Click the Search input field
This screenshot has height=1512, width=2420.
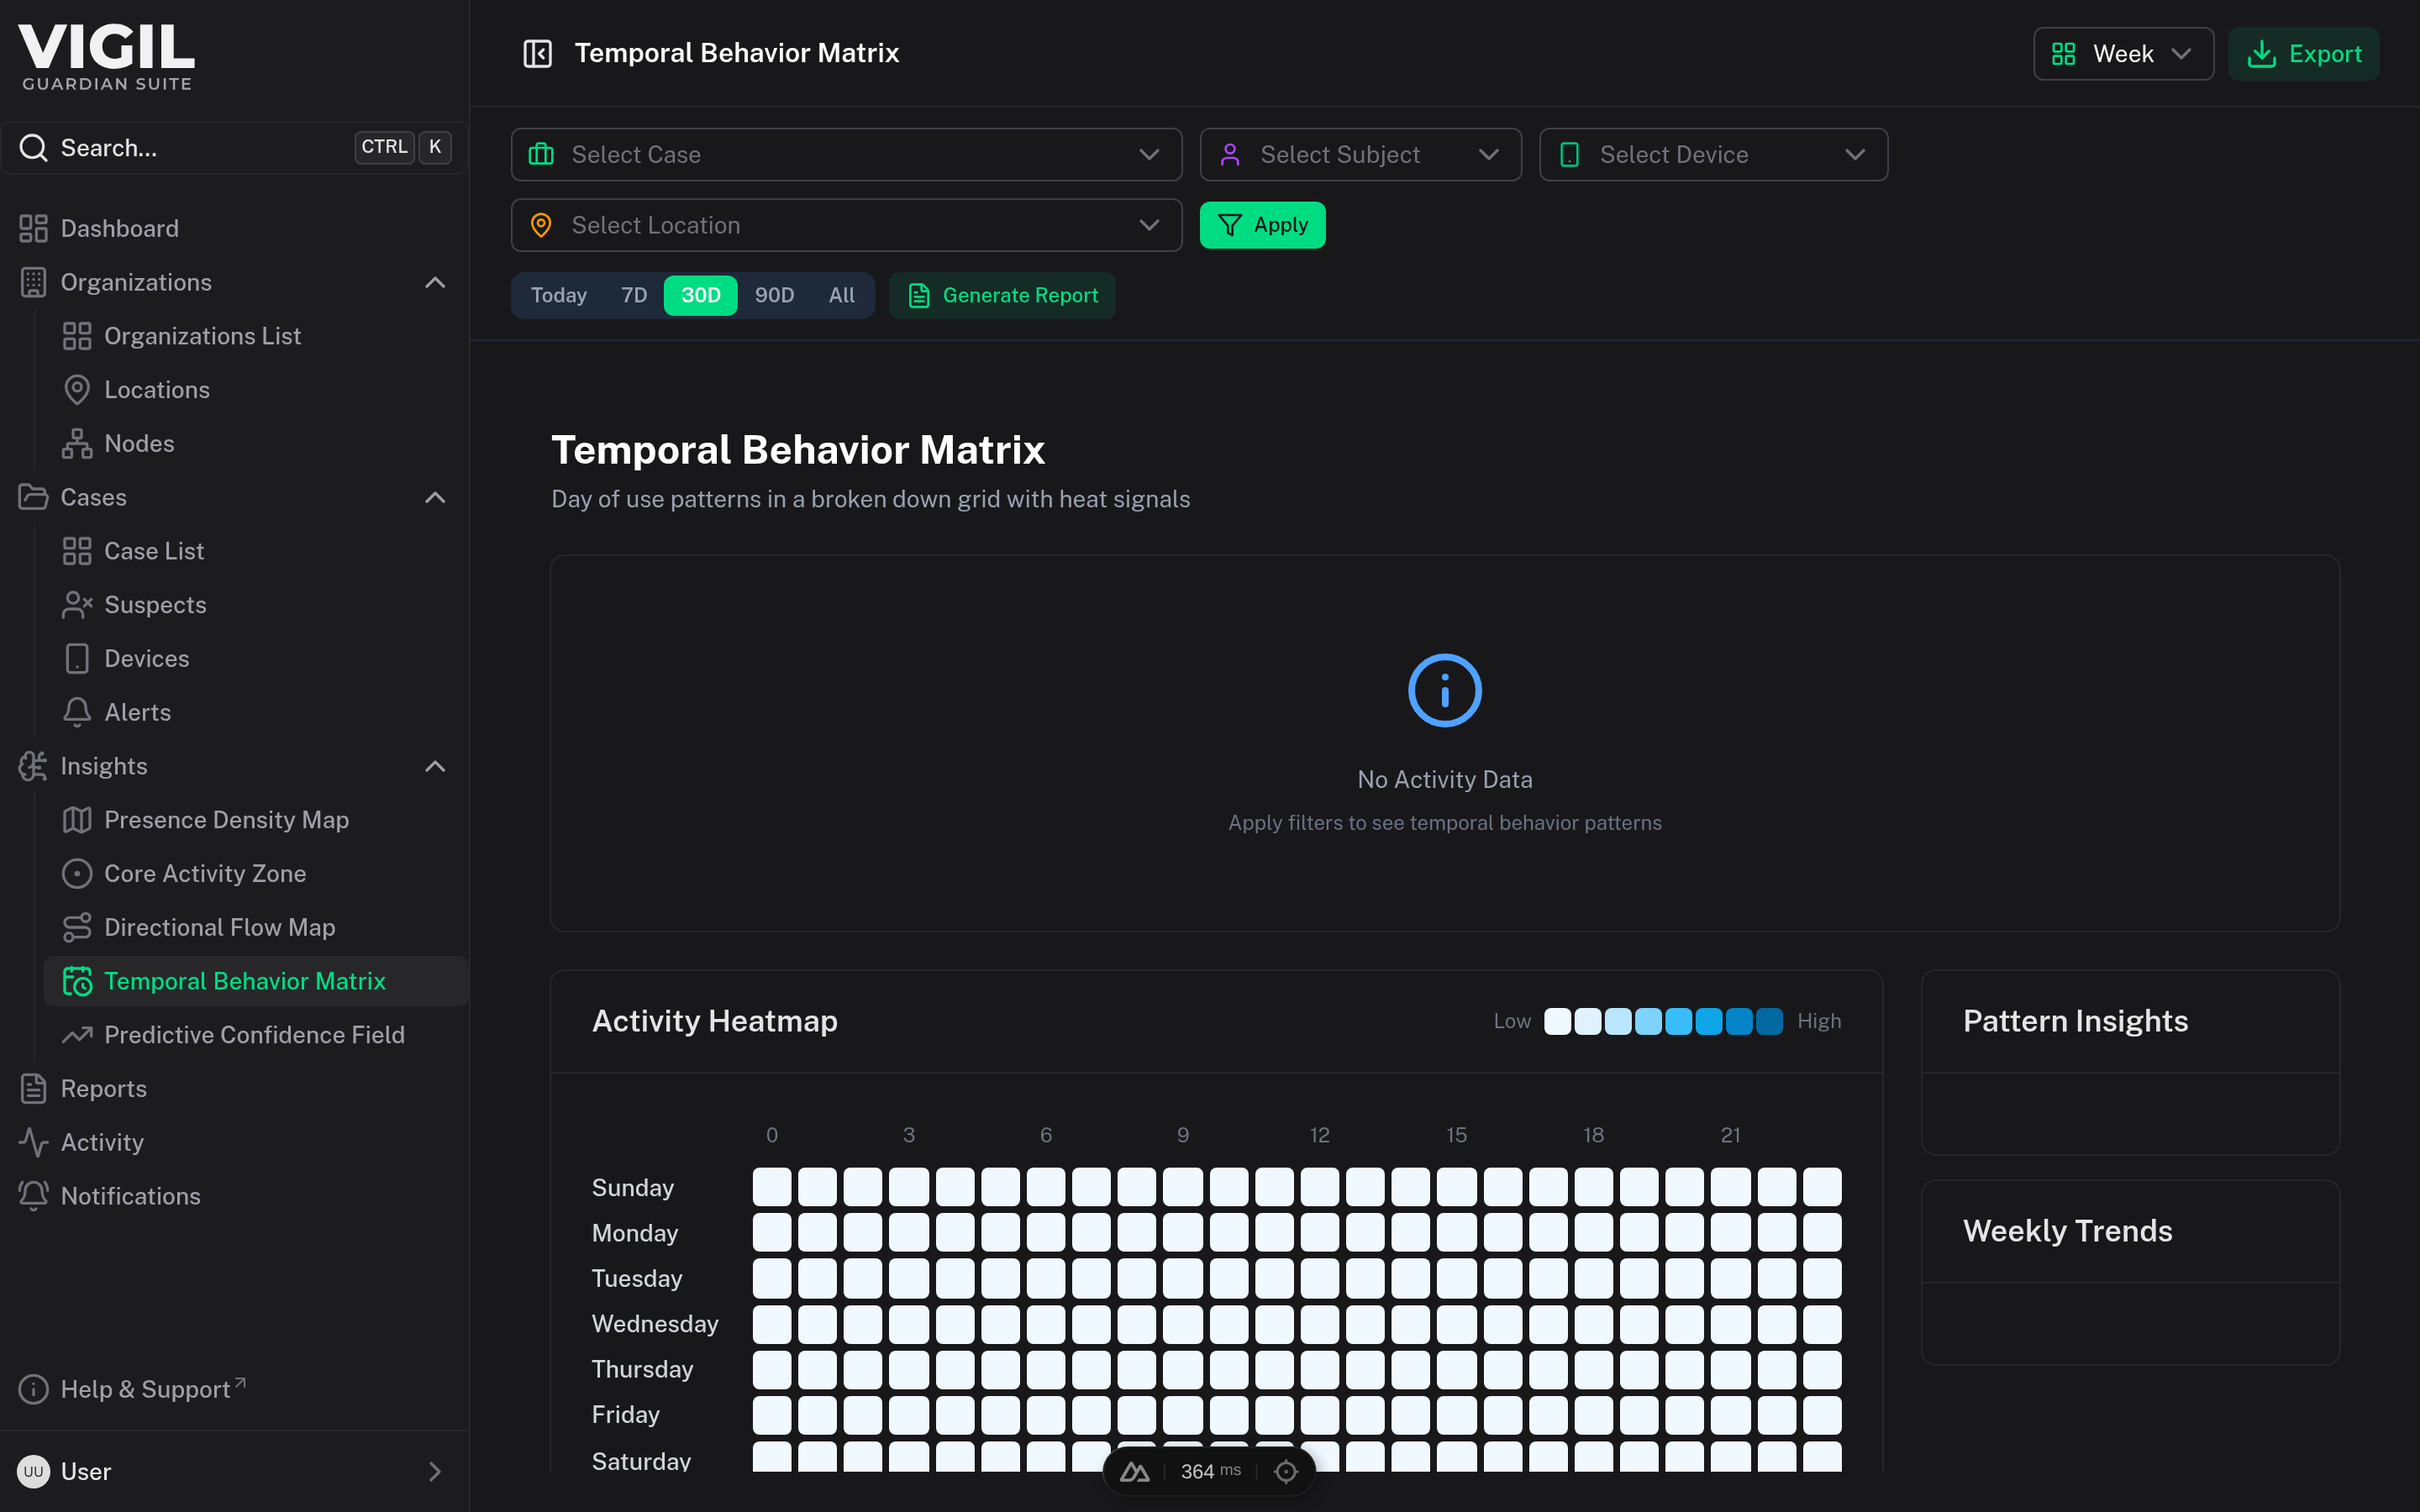pos(234,148)
